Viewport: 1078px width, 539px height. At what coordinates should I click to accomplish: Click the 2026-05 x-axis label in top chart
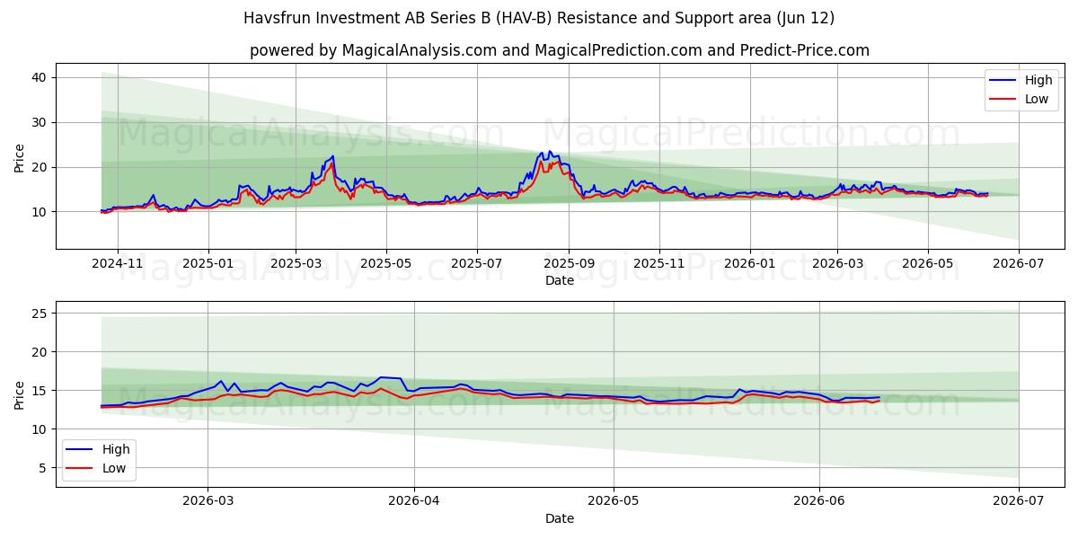(x=928, y=265)
